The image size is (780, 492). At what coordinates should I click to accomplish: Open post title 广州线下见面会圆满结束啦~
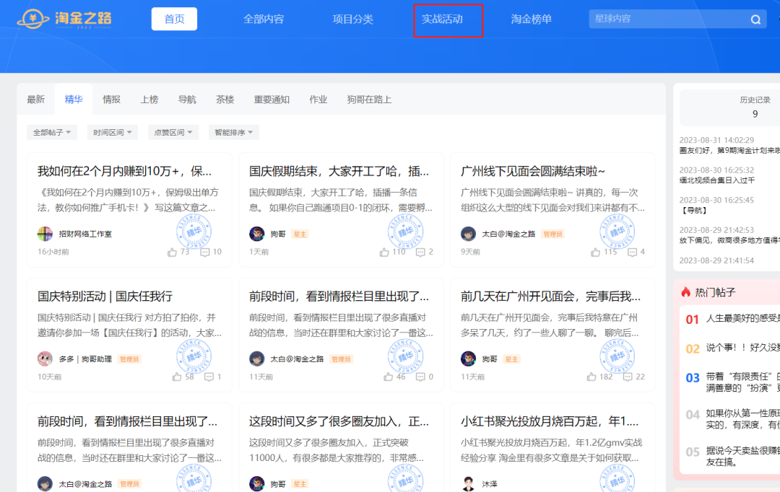click(533, 172)
